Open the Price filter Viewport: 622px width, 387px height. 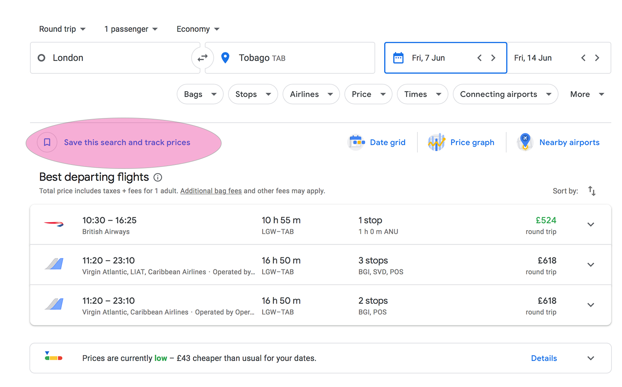[x=369, y=94]
